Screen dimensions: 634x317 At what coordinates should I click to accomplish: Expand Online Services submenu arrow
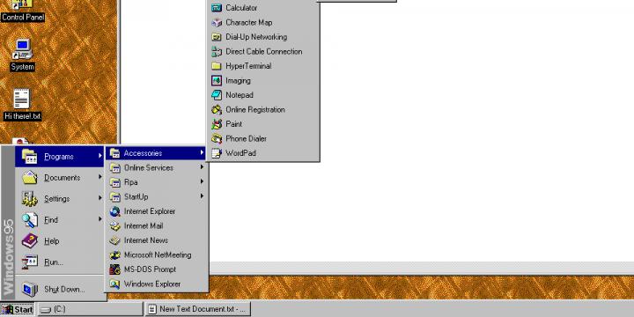202,167
